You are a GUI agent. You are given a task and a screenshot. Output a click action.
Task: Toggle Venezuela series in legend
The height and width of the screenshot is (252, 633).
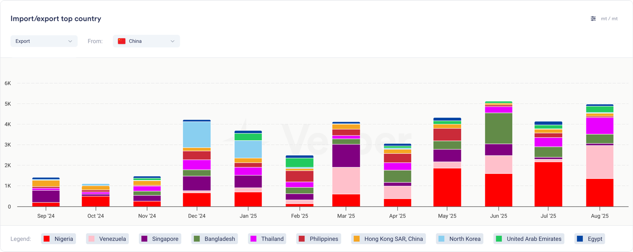tap(107, 239)
